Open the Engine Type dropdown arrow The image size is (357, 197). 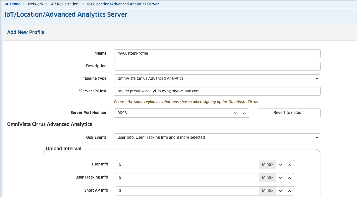point(317,79)
